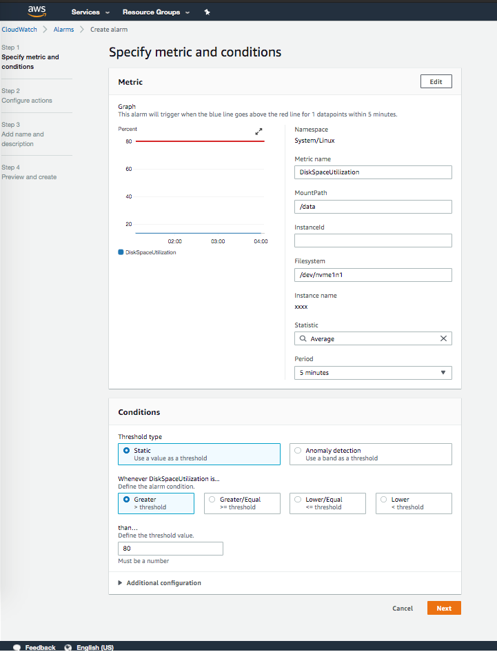The image size is (497, 652).
Task: Select Anomaly detection threshold type
Action: 298,450
